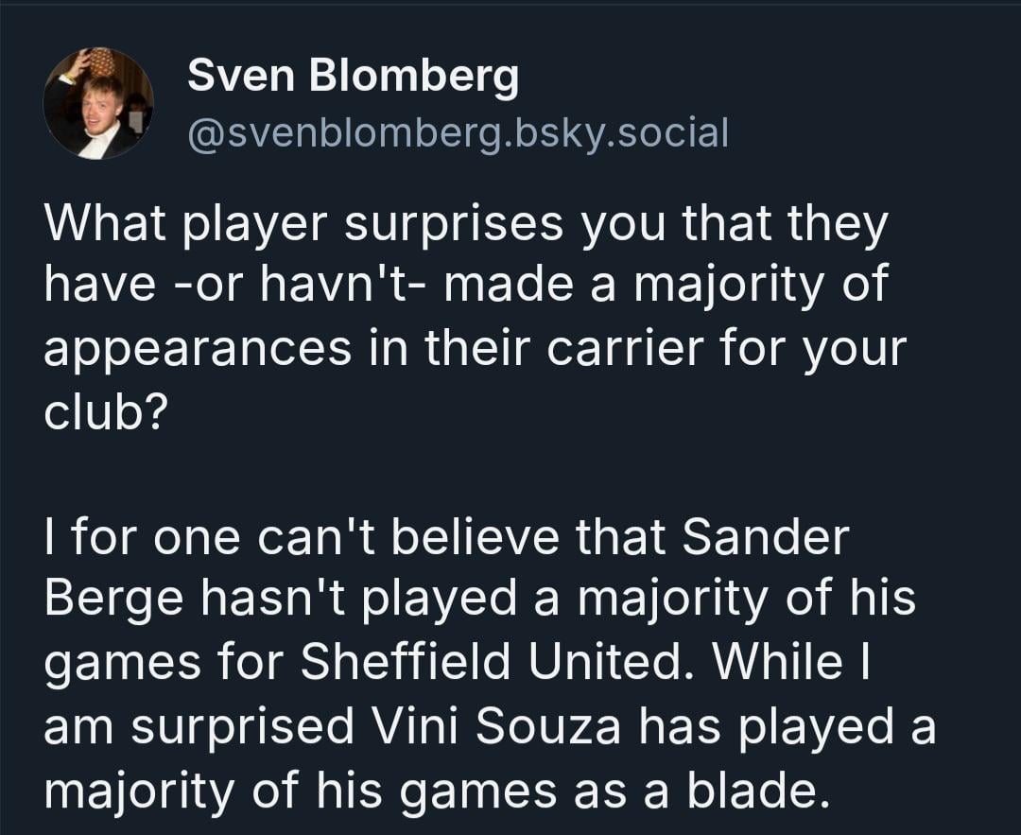Viewport: 1021px width, 835px height.
Task: Click the display name Sven Blomberg
Action: pyautogui.click(x=353, y=75)
